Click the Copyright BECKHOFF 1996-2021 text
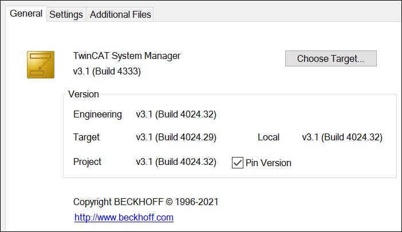 tap(145, 202)
